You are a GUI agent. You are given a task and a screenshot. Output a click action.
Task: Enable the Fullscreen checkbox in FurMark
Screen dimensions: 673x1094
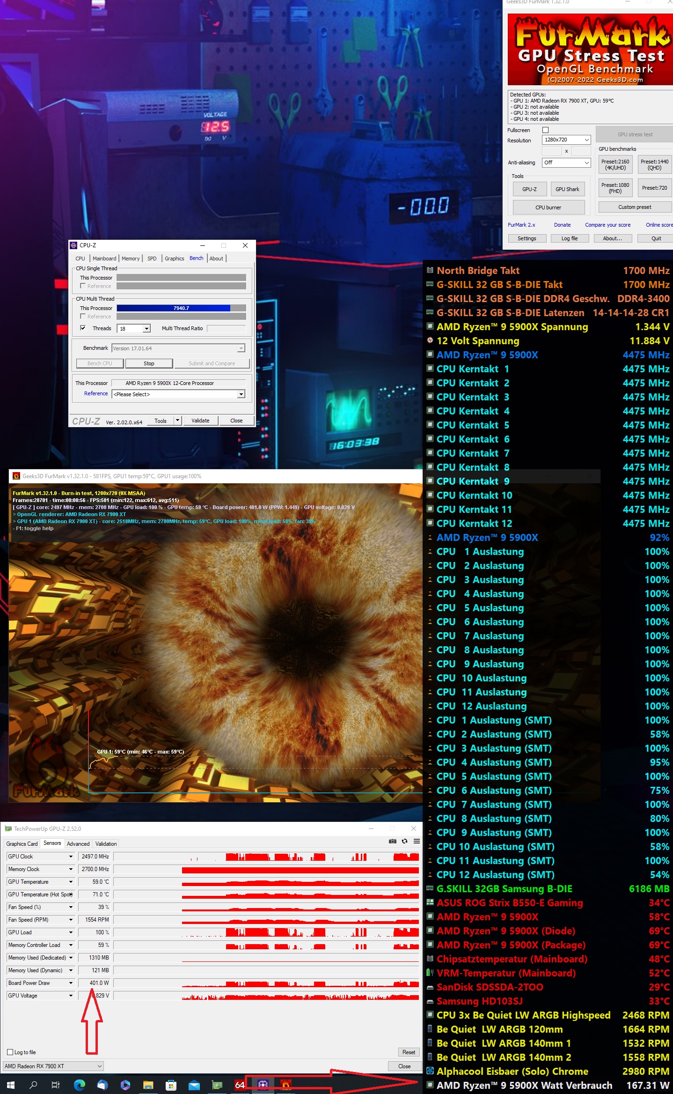pos(545,130)
